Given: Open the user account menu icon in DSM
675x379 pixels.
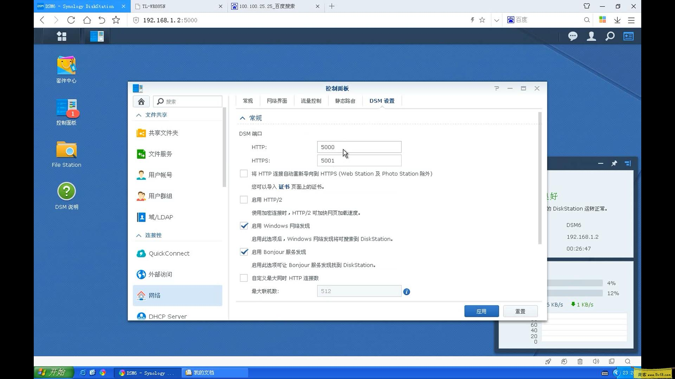Looking at the screenshot, I should [x=591, y=36].
